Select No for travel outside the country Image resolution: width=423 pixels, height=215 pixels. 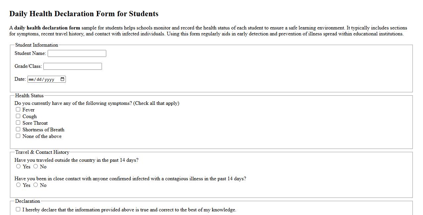click(x=36, y=166)
